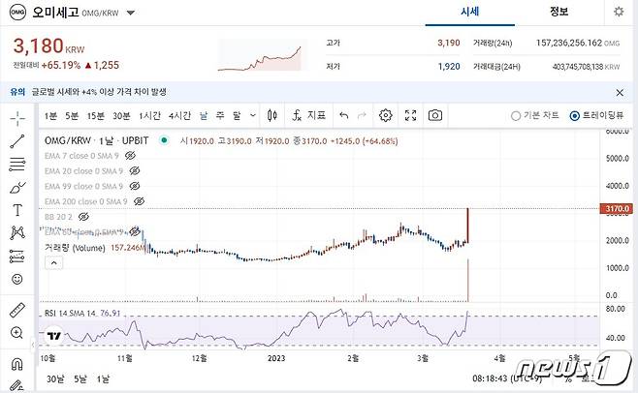Select the trend line drawing tool
Viewport: 638px width, 393px height.
(17, 141)
